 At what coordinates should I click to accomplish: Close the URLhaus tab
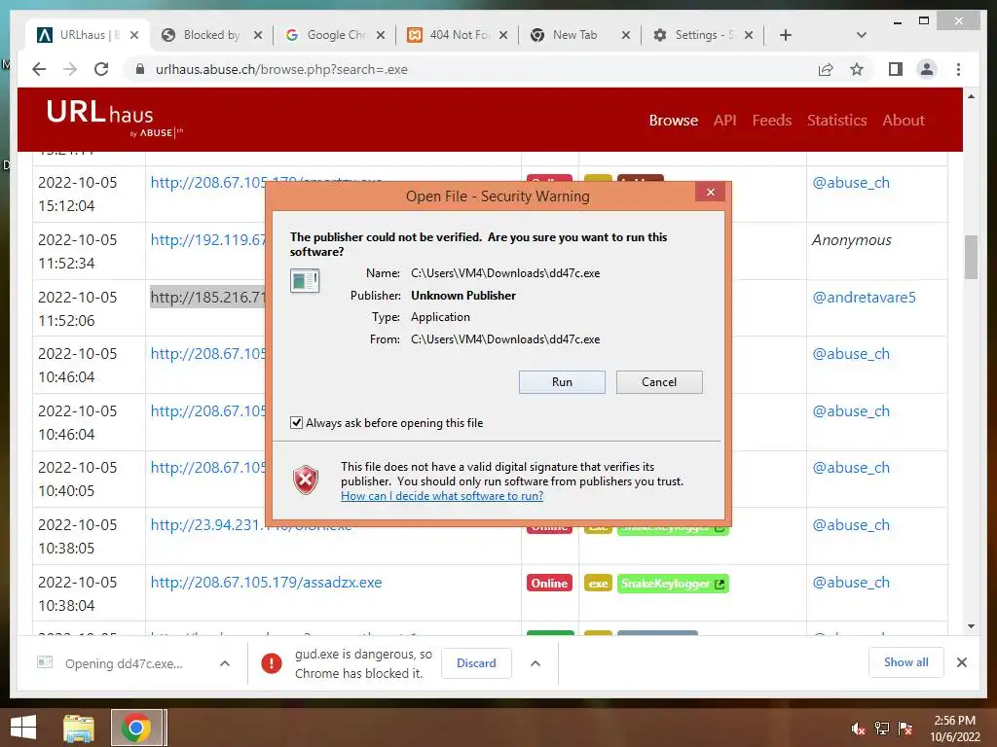[134, 35]
